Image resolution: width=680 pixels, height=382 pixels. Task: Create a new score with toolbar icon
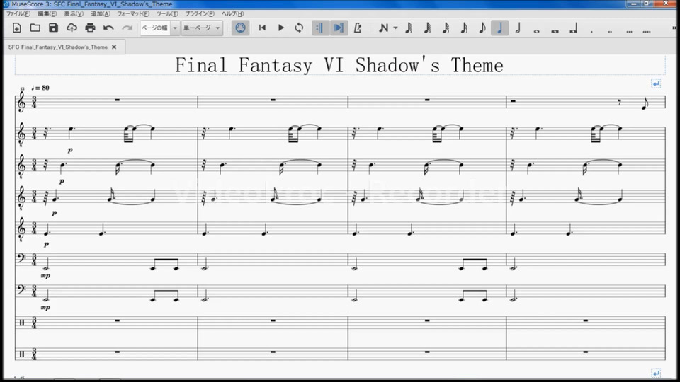pos(16,28)
